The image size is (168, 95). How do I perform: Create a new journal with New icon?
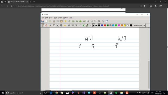pyautogui.click(x=46, y=21)
